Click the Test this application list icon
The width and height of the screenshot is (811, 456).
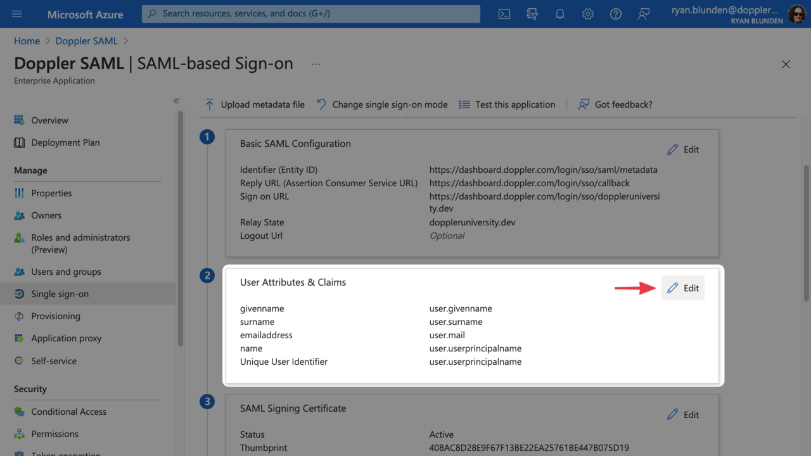(464, 104)
